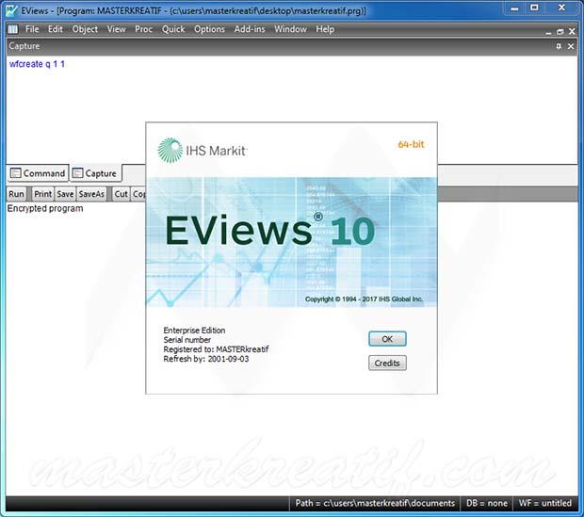
Task: Minimize the inner program window
Action: pos(548,32)
